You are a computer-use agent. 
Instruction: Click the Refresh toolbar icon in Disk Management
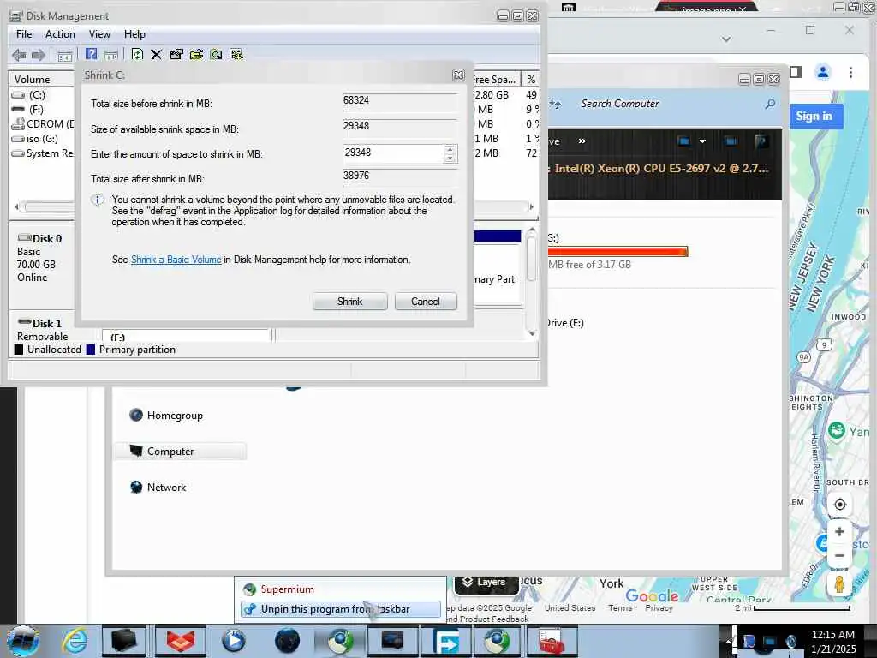pos(137,54)
